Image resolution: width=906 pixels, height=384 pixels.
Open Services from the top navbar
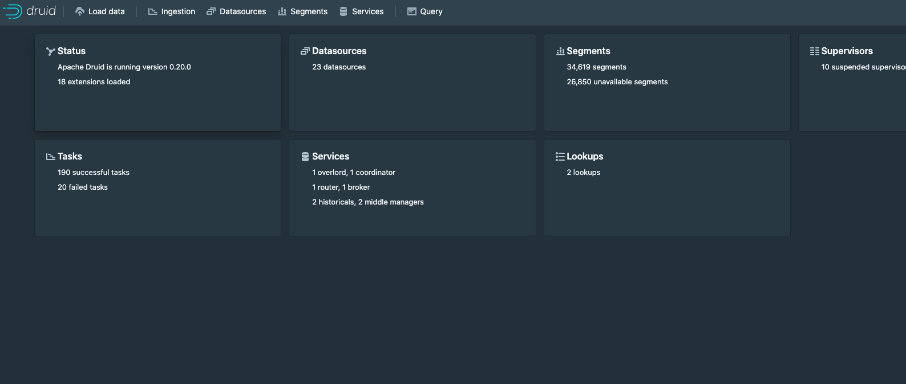click(362, 11)
